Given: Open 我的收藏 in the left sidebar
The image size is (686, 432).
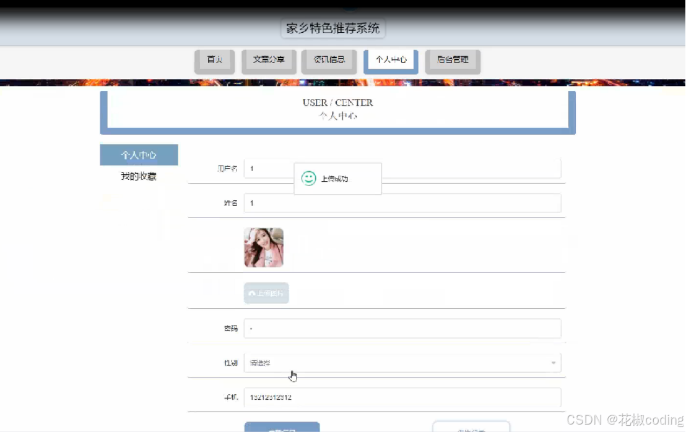Looking at the screenshot, I should pyautogui.click(x=139, y=176).
